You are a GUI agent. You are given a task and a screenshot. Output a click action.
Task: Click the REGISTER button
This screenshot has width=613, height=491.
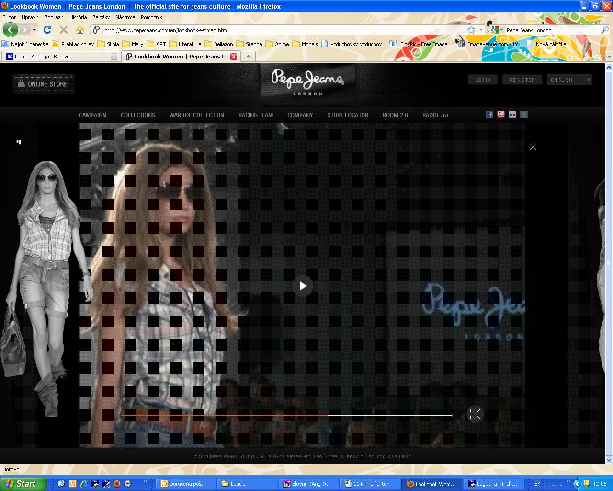pos(522,80)
